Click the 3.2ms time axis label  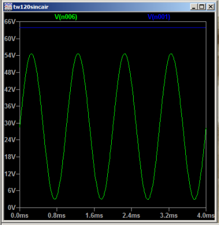[x=168, y=215]
